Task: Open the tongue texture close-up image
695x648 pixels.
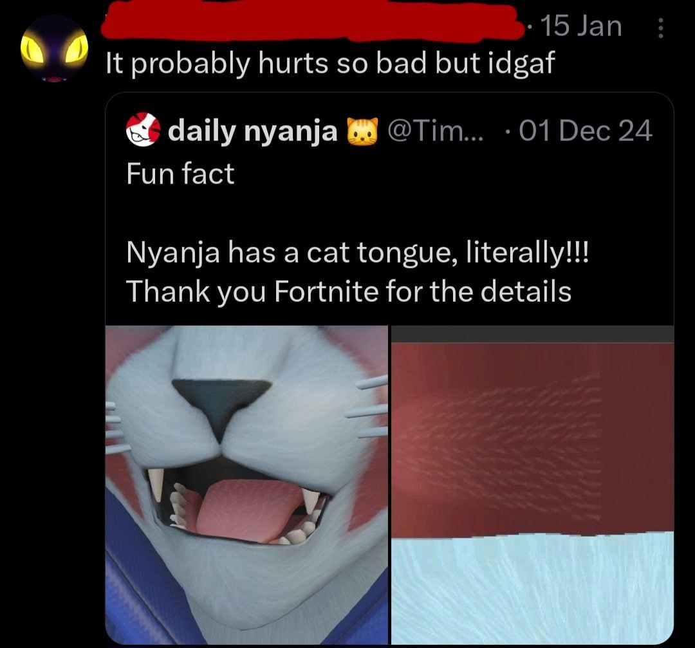Action: click(x=533, y=485)
